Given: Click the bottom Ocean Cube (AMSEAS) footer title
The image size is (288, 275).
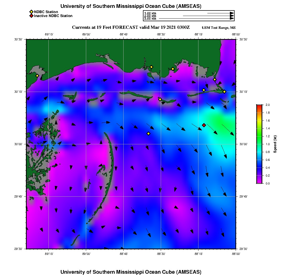Looking at the screenshot, I should click(x=131, y=272).
